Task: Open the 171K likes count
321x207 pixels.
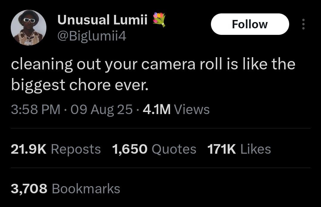Action: 222,149
